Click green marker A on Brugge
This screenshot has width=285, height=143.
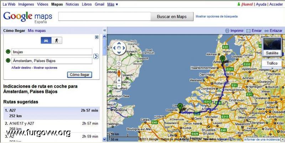tap(180, 108)
